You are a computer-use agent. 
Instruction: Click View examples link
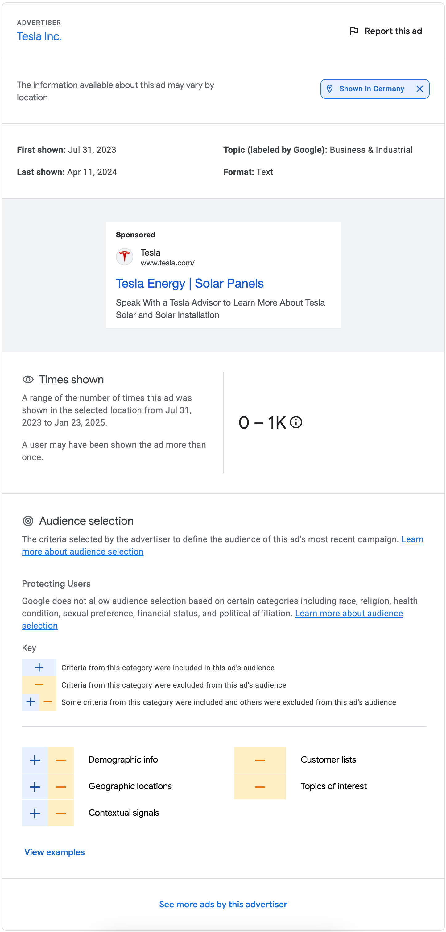[55, 852]
